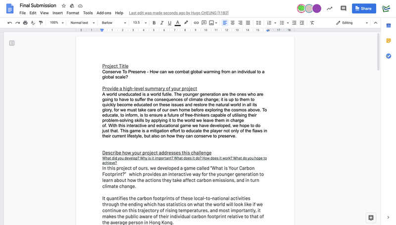Hide the menus with up chevron
The width and height of the screenshot is (396, 225).
pos(376,23)
